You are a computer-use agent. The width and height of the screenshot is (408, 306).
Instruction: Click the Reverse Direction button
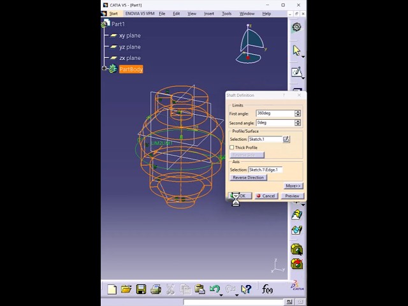pyautogui.click(x=248, y=177)
